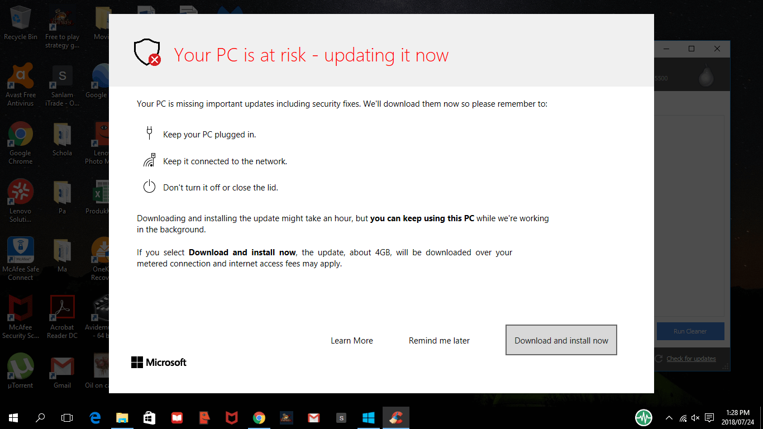Screen dimensions: 763x429
Task: Toggle Task View in the taskbar
Action: (x=67, y=418)
